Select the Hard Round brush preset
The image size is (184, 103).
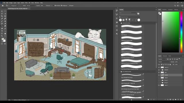[x=131, y=33]
